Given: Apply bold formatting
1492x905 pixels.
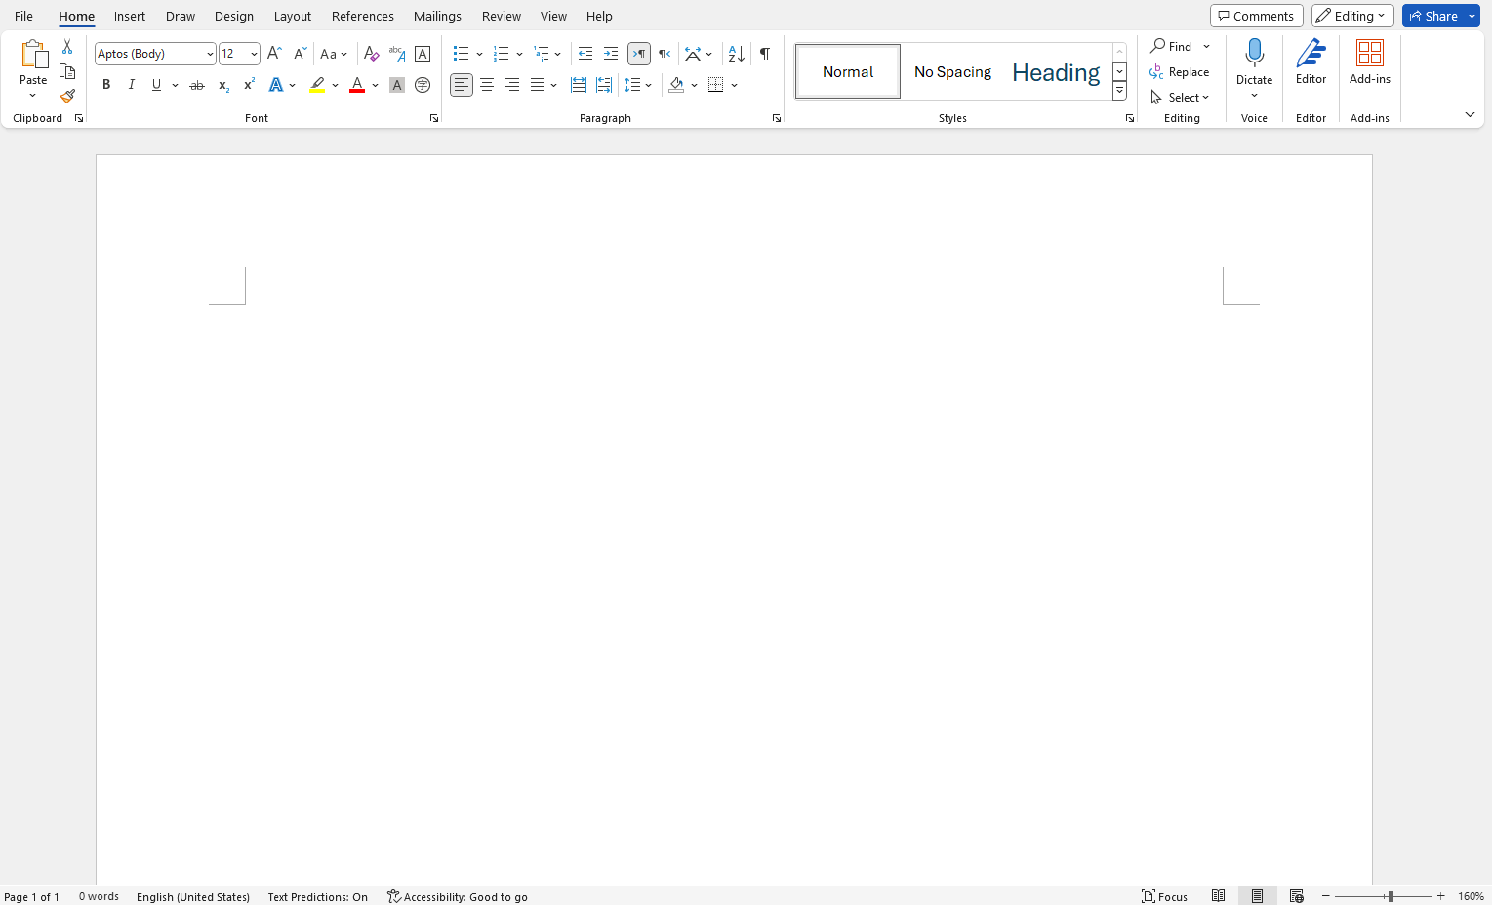Looking at the screenshot, I should coord(105,85).
